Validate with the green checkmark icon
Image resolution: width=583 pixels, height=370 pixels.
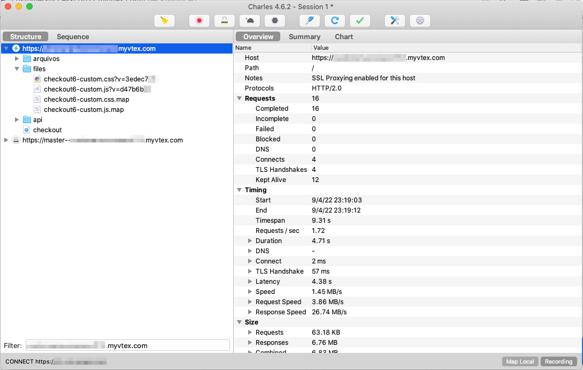pyautogui.click(x=360, y=20)
